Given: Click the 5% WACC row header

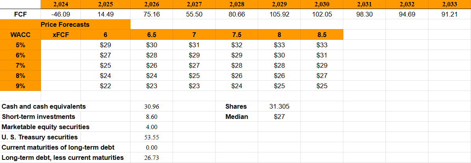Looking at the screenshot, I should point(20,45).
